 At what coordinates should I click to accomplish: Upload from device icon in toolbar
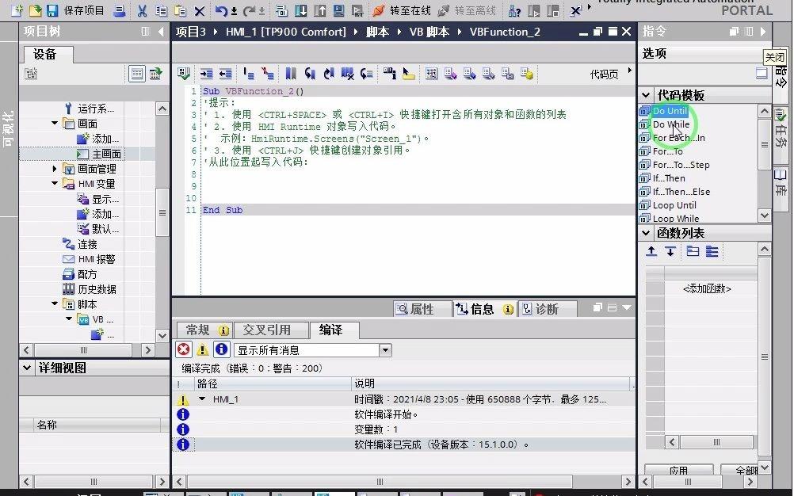pos(319,10)
